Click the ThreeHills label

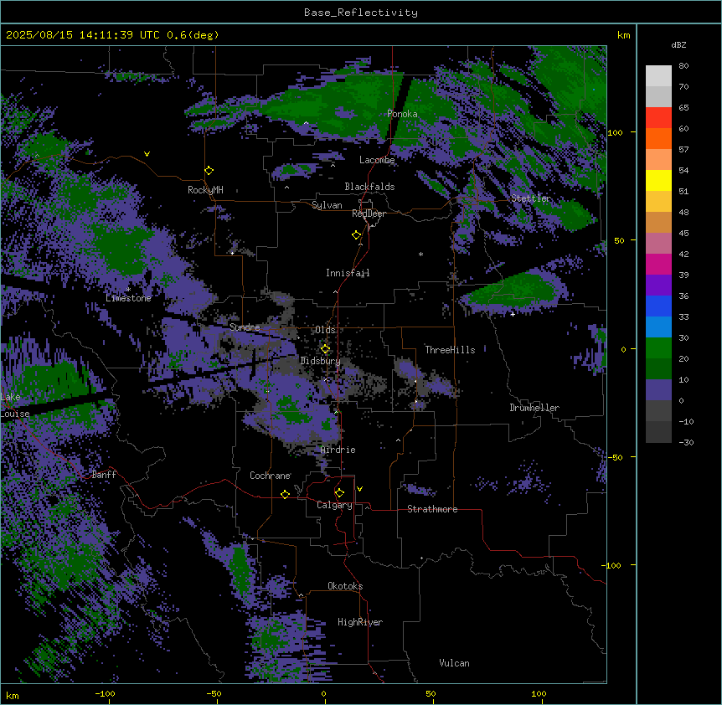pyautogui.click(x=450, y=350)
